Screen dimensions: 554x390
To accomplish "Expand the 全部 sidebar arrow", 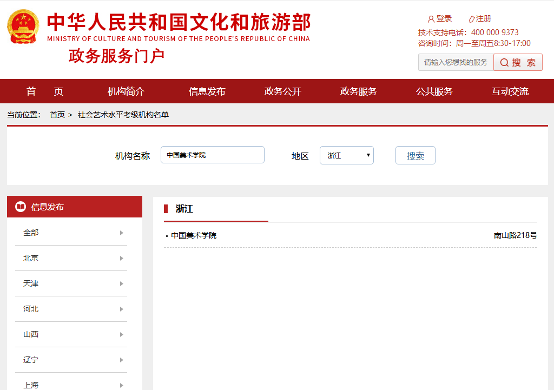I will 121,233.
